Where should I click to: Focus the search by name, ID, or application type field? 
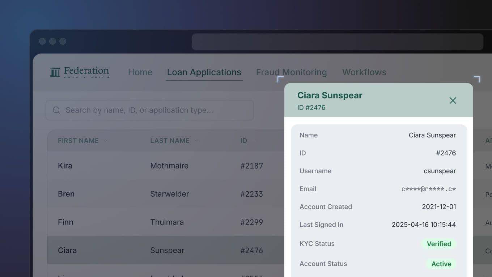(x=150, y=110)
